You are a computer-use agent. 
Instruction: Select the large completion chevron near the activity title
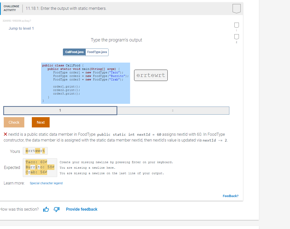pos(236,8)
